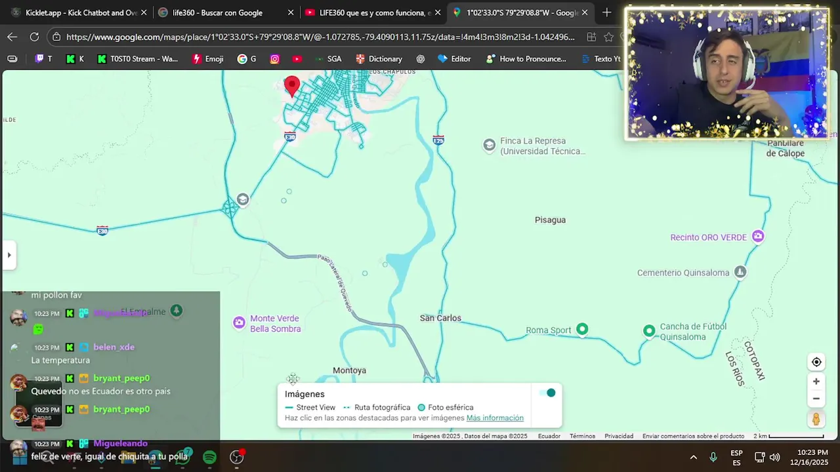Close the life360 Google search tab
The height and width of the screenshot is (472, 840).
point(291,12)
